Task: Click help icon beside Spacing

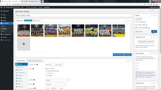Action: click(34, 84)
